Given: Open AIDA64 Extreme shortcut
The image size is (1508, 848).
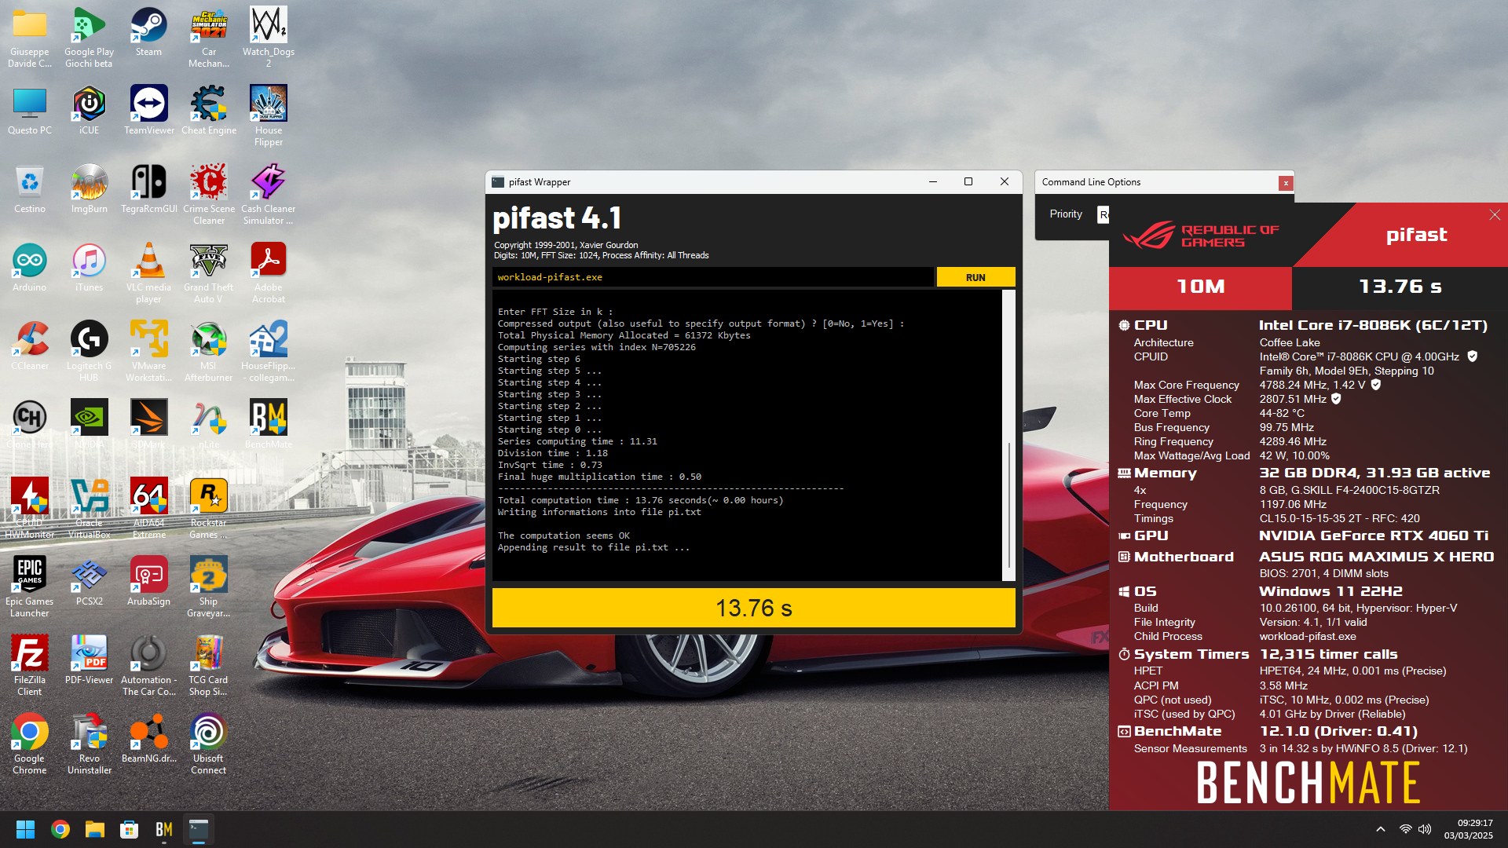Looking at the screenshot, I should pyautogui.click(x=148, y=509).
